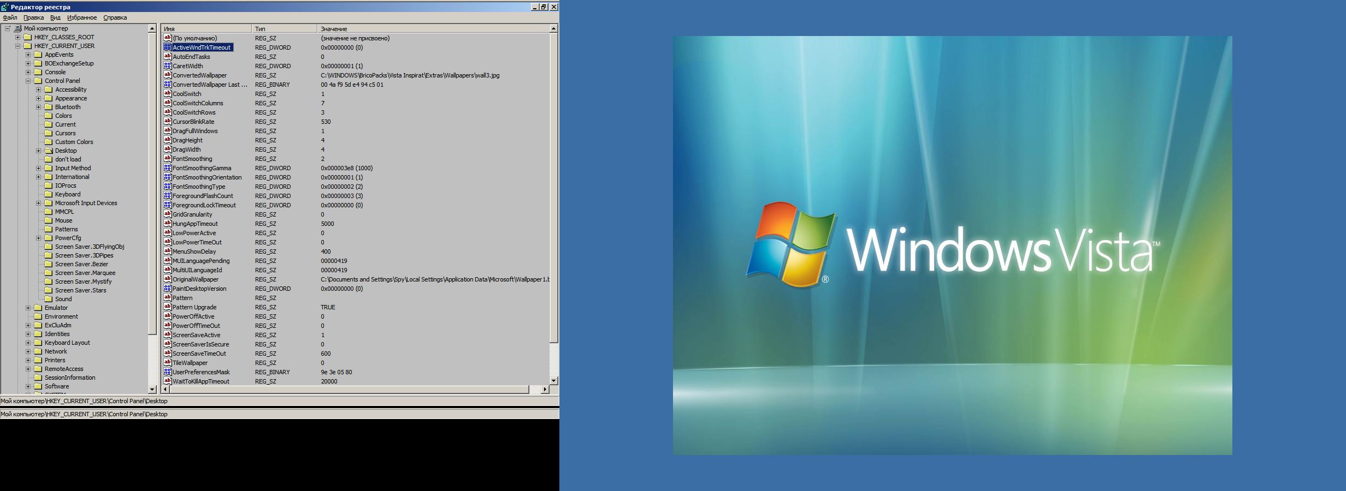Screen dimensions: 1346x491
Task: Click the Mouse folder icon
Action: pyautogui.click(x=49, y=220)
